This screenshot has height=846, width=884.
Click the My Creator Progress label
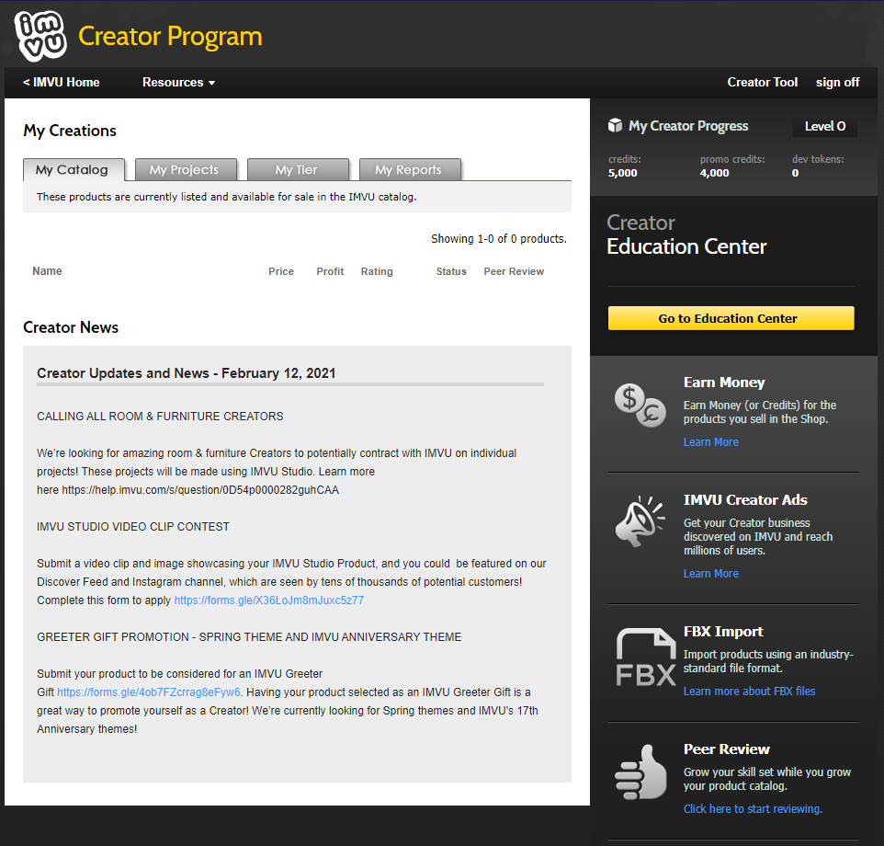(x=688, y=126)
